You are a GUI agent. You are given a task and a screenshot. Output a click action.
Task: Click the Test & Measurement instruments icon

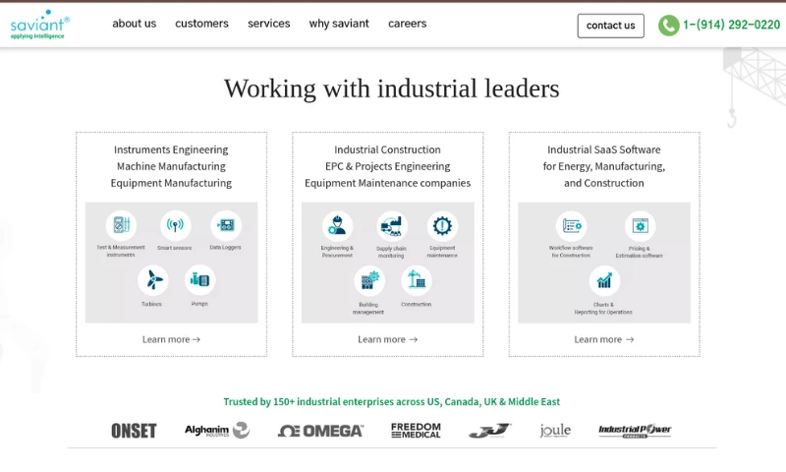click(121, 225)
